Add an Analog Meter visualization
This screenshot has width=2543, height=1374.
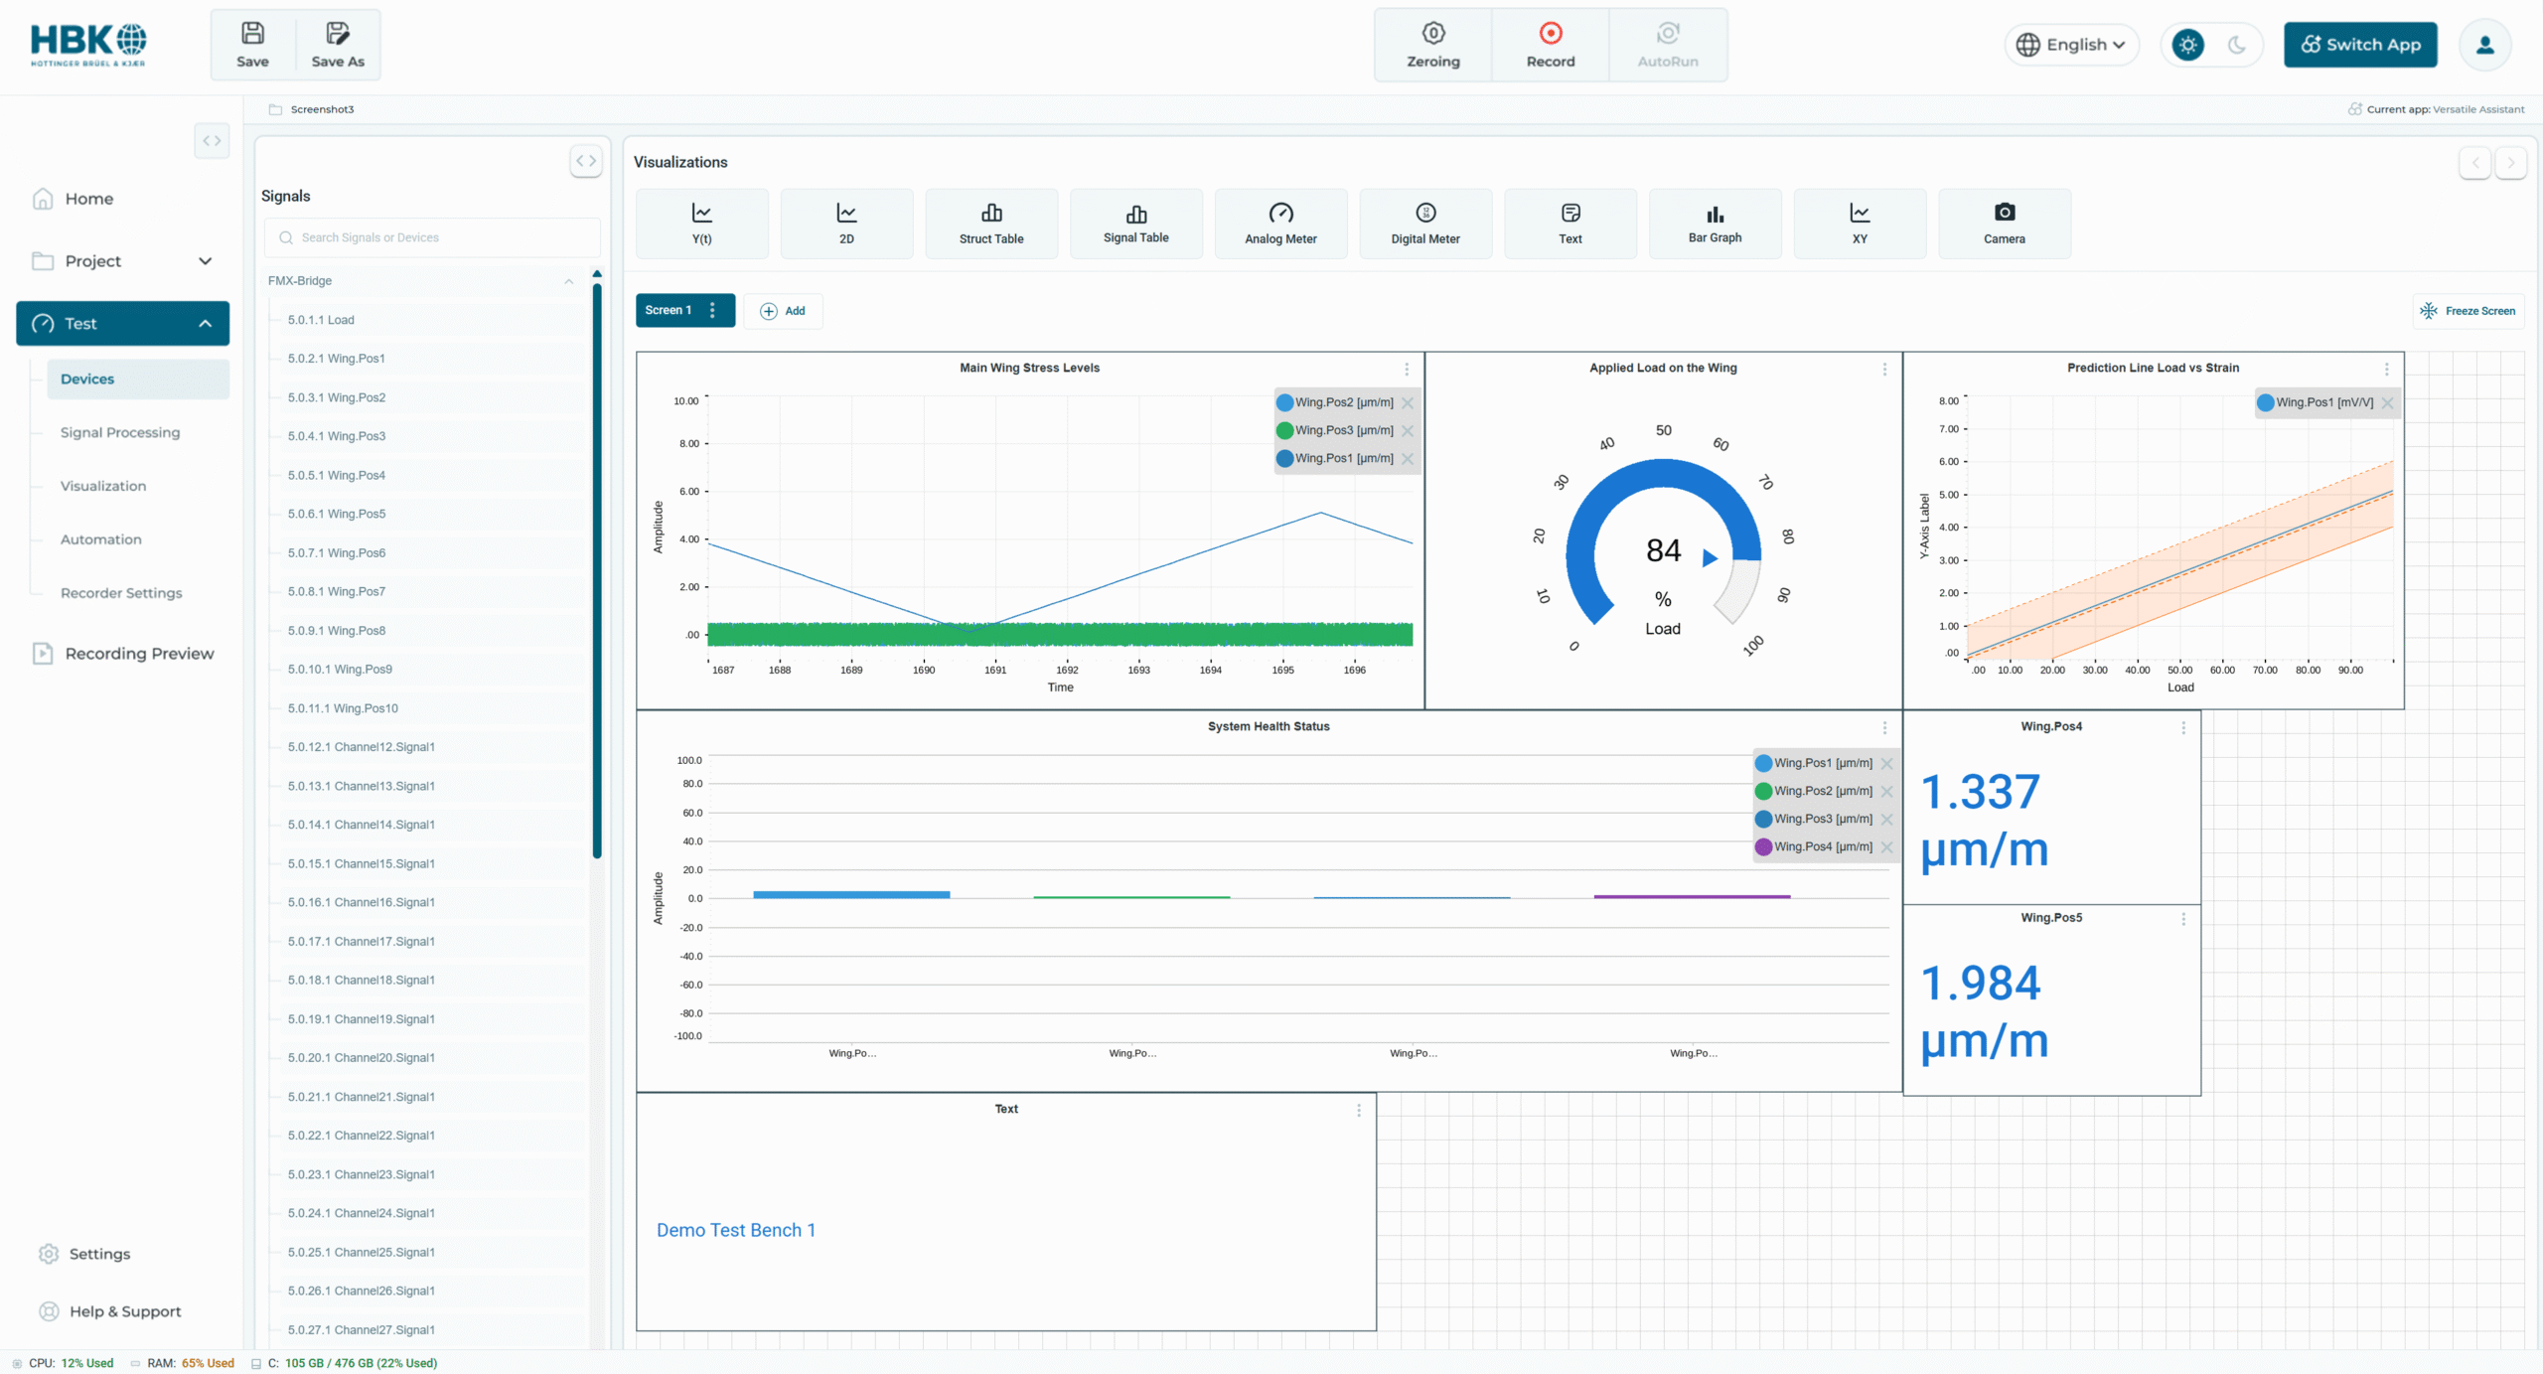click(x=1280, y=224)
